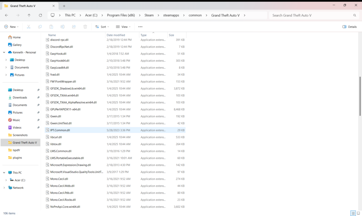362x216 pixels.
Task: Open the New item dropdown
Action: click(x=11, y=26)
